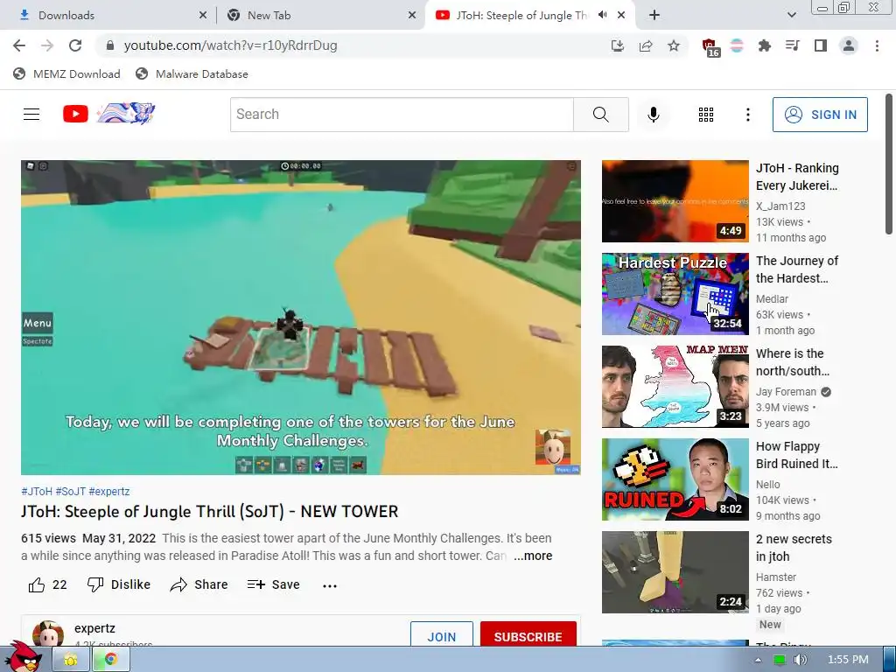Open a new tab with plus button
Viewport: 896px width, 672px height.
coord(654,16)
